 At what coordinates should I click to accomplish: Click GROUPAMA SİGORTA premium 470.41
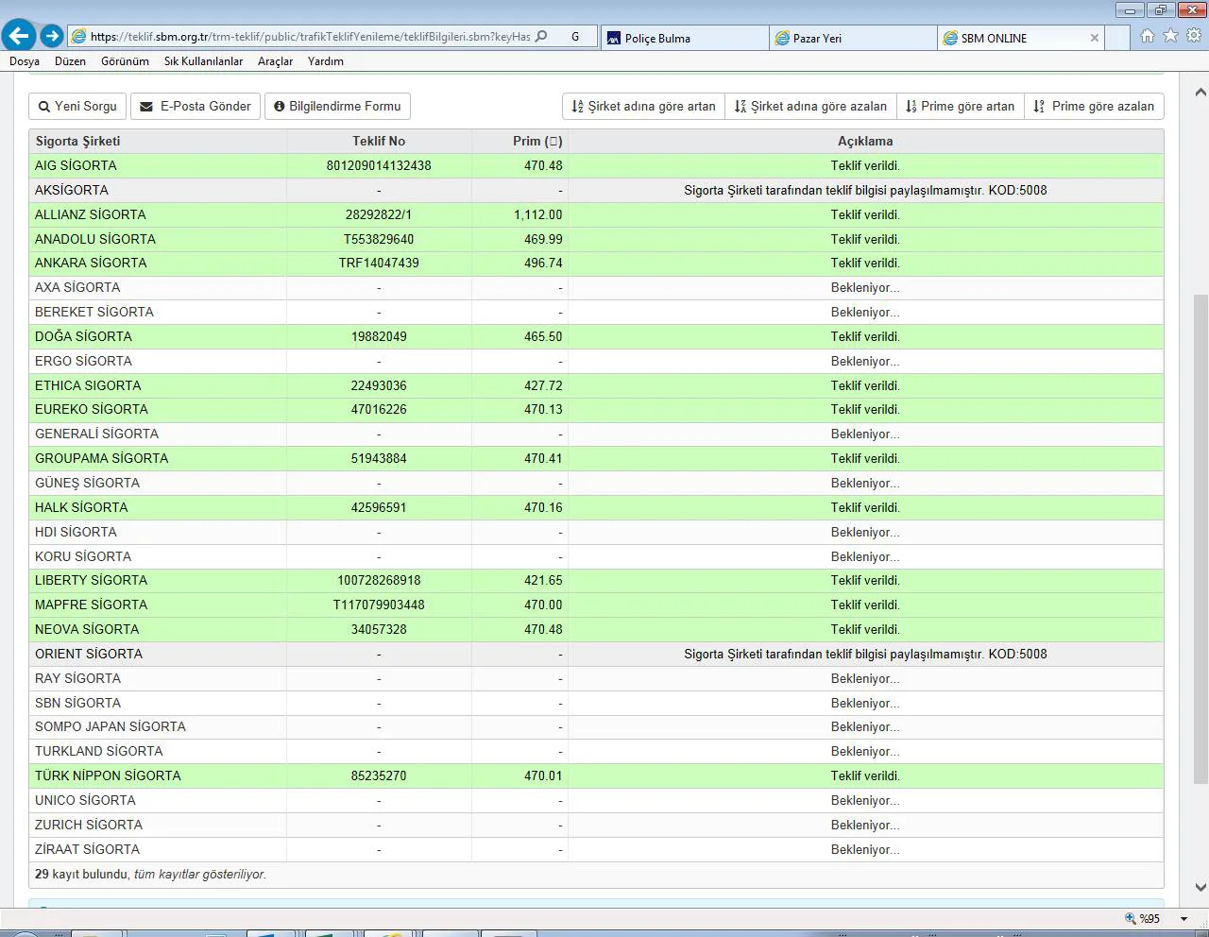click(543, 458)
